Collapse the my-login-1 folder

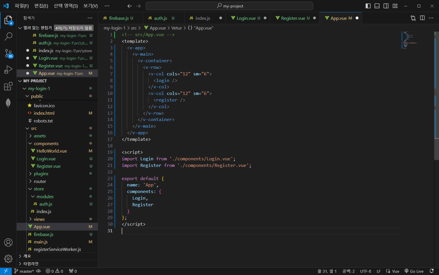[x=24, y=89]
